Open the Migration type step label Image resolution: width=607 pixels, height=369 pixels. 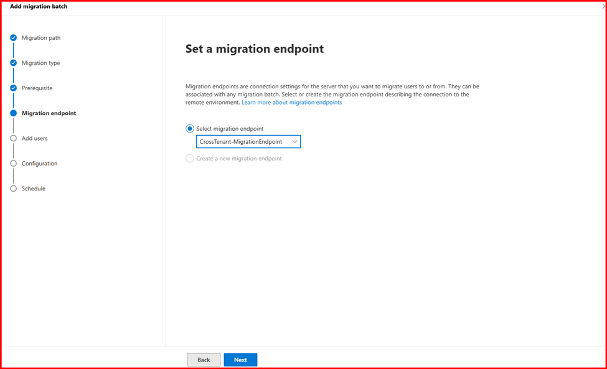click(x=41, y=63)
